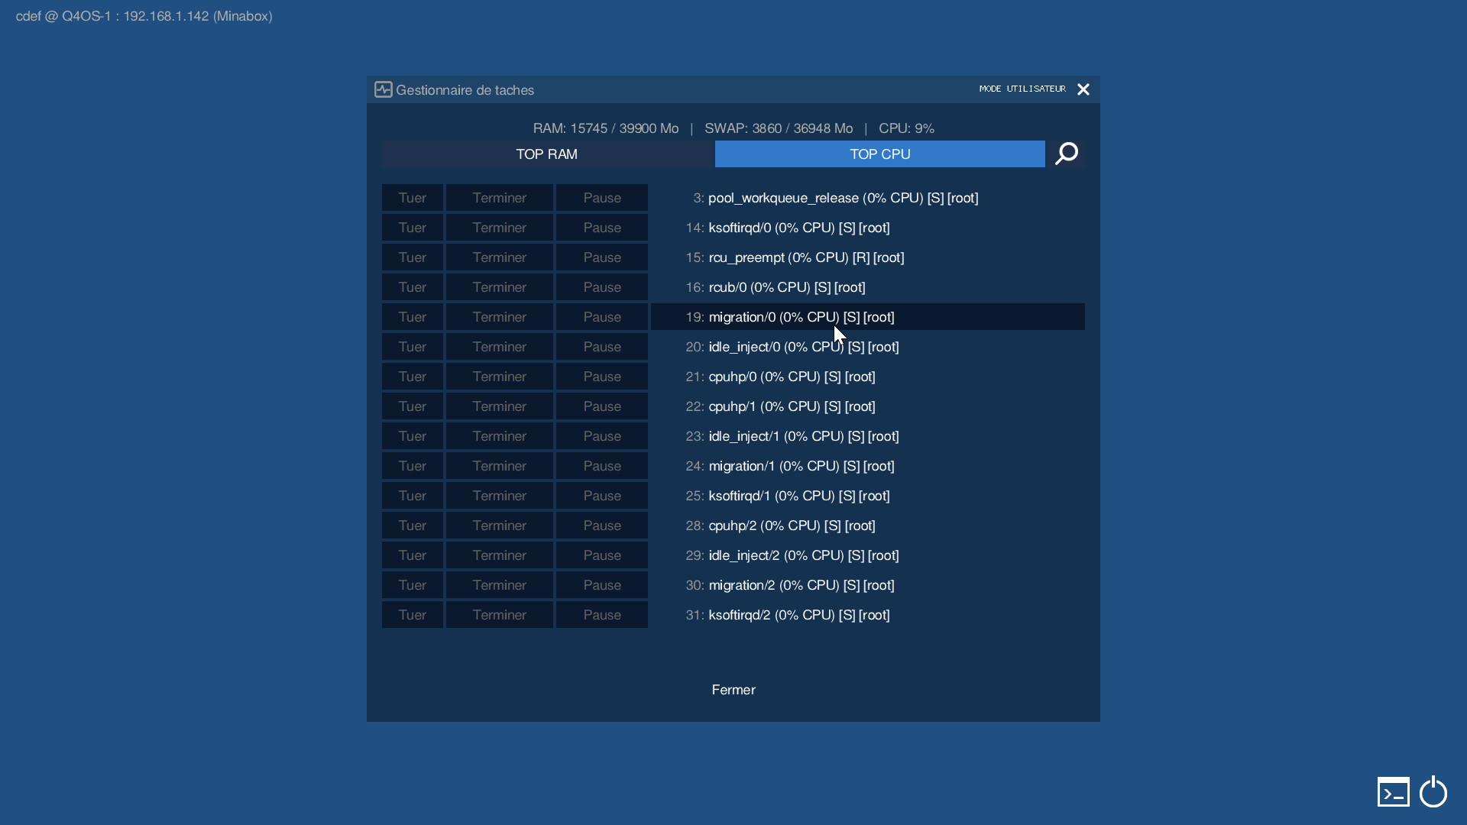The height and width of the screenshot is (825, 1467).
Task: Click Pause for migration/0
Action: 602,317
